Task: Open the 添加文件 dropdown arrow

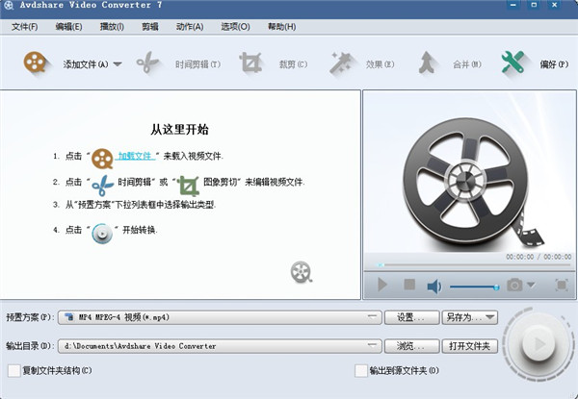Action: pyautogui.click(x=118, y=64)
